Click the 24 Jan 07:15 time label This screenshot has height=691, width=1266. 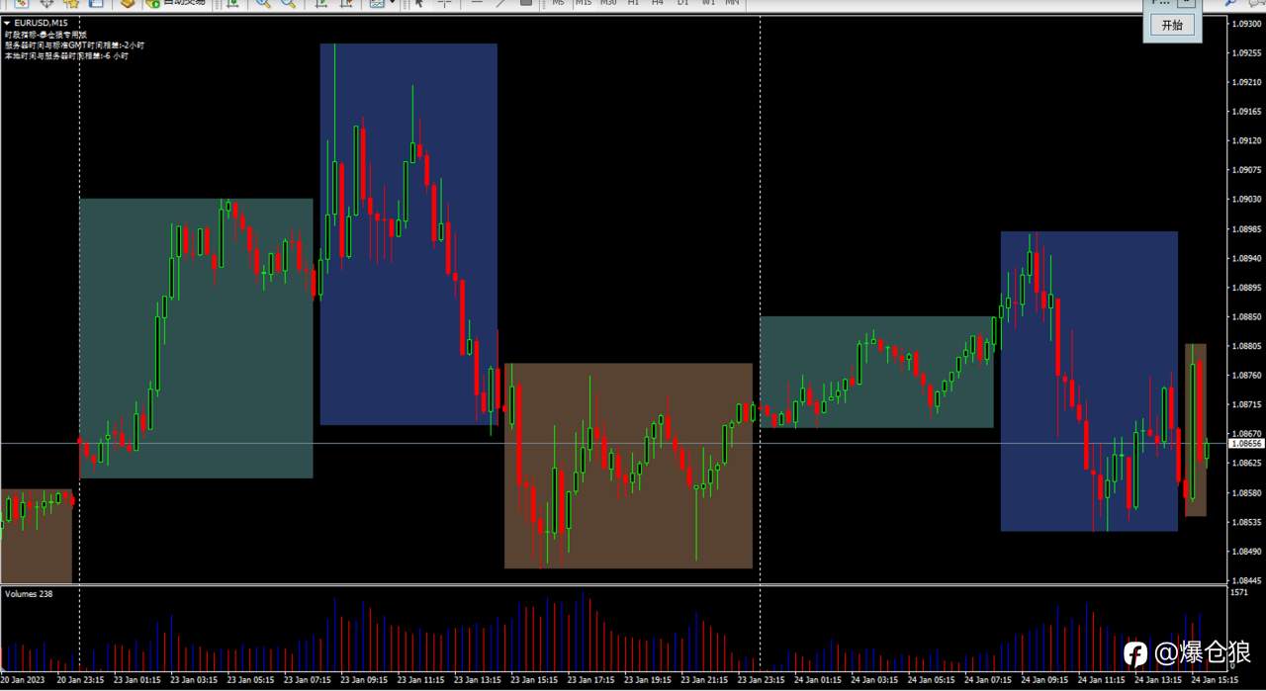tap(988, 680)
